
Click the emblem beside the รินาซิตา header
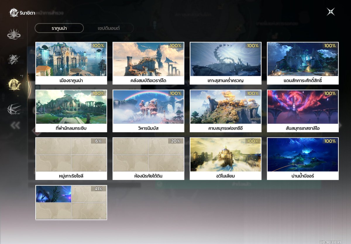(x=14, y=13)
